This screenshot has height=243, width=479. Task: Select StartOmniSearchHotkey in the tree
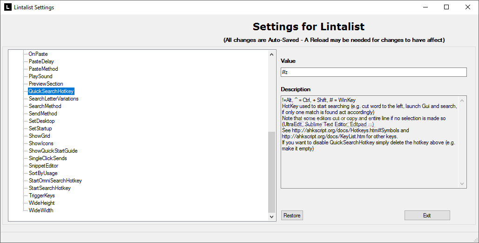[x=55, y=181]
